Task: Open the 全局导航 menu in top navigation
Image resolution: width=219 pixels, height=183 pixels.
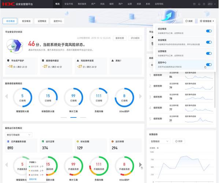Action: [159, 4]
